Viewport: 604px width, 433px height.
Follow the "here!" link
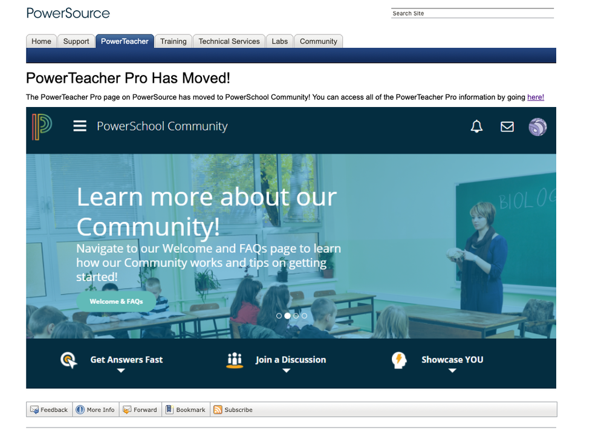[x=536, y=97]
